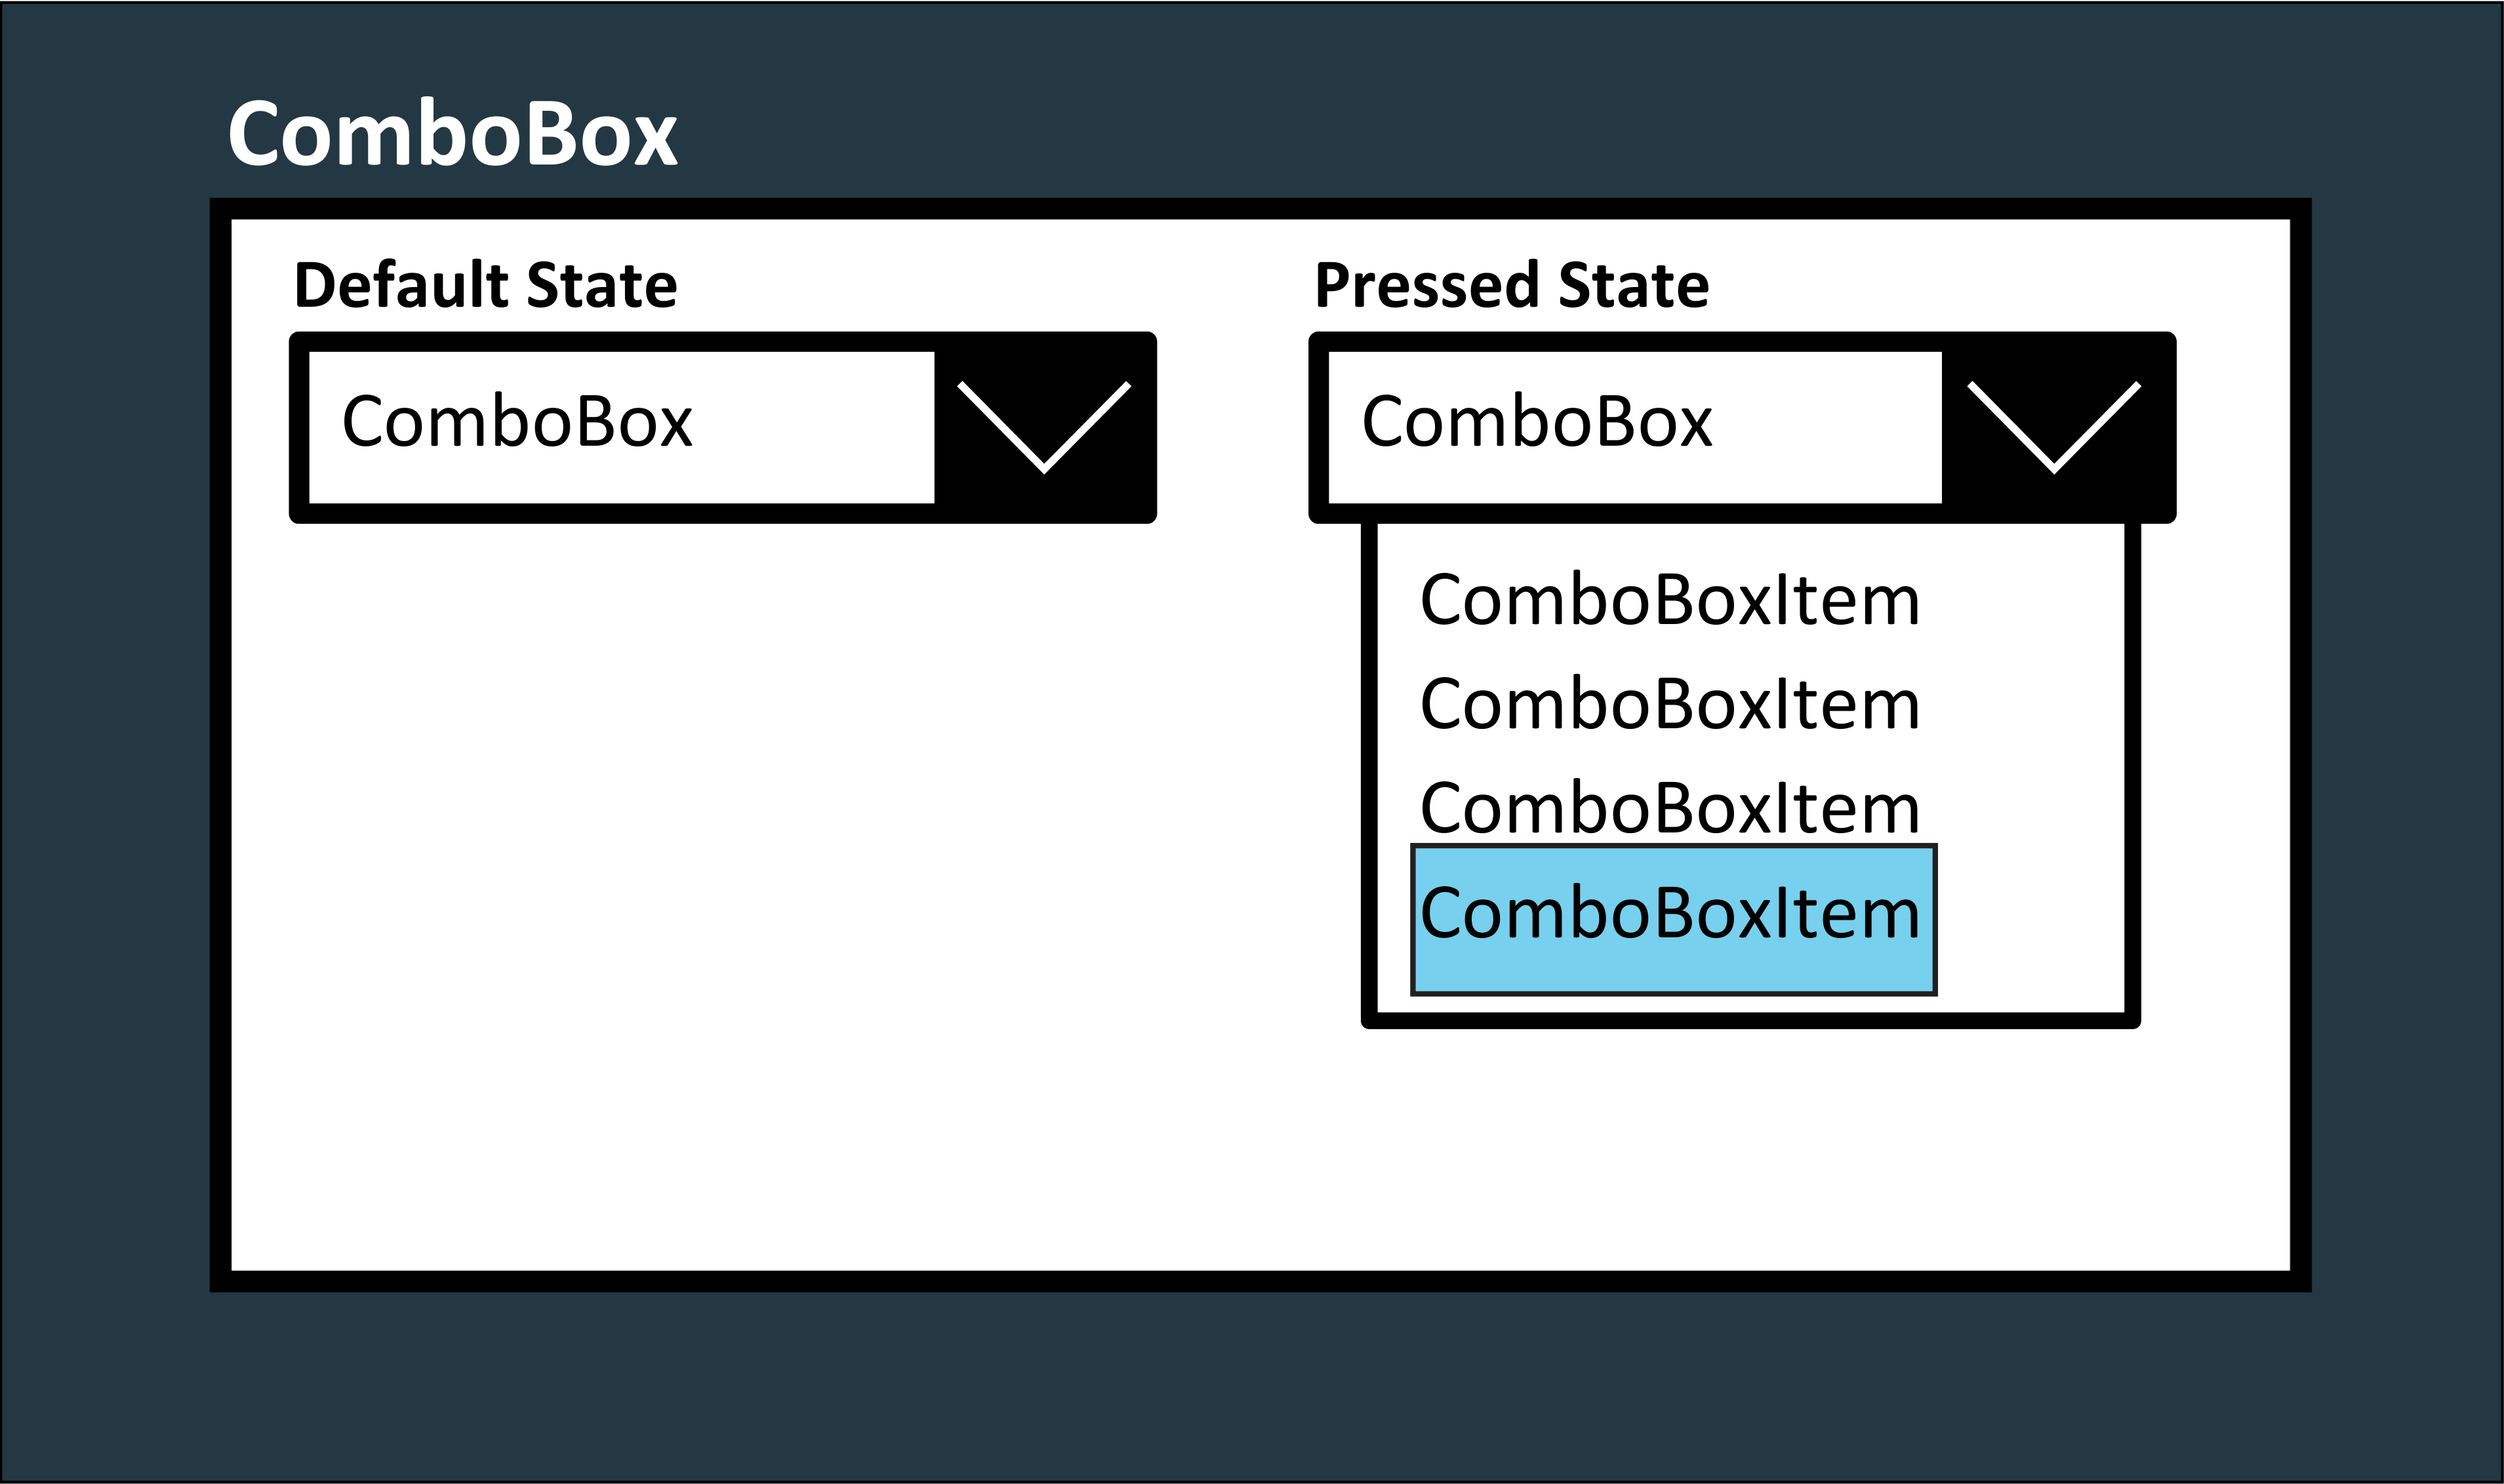Select the second ComboBoxItem in the list

1668,704
